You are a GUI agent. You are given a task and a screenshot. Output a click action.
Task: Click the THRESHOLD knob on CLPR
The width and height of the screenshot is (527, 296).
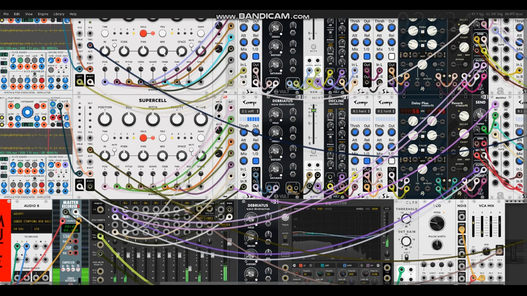(x=406, y=219)
